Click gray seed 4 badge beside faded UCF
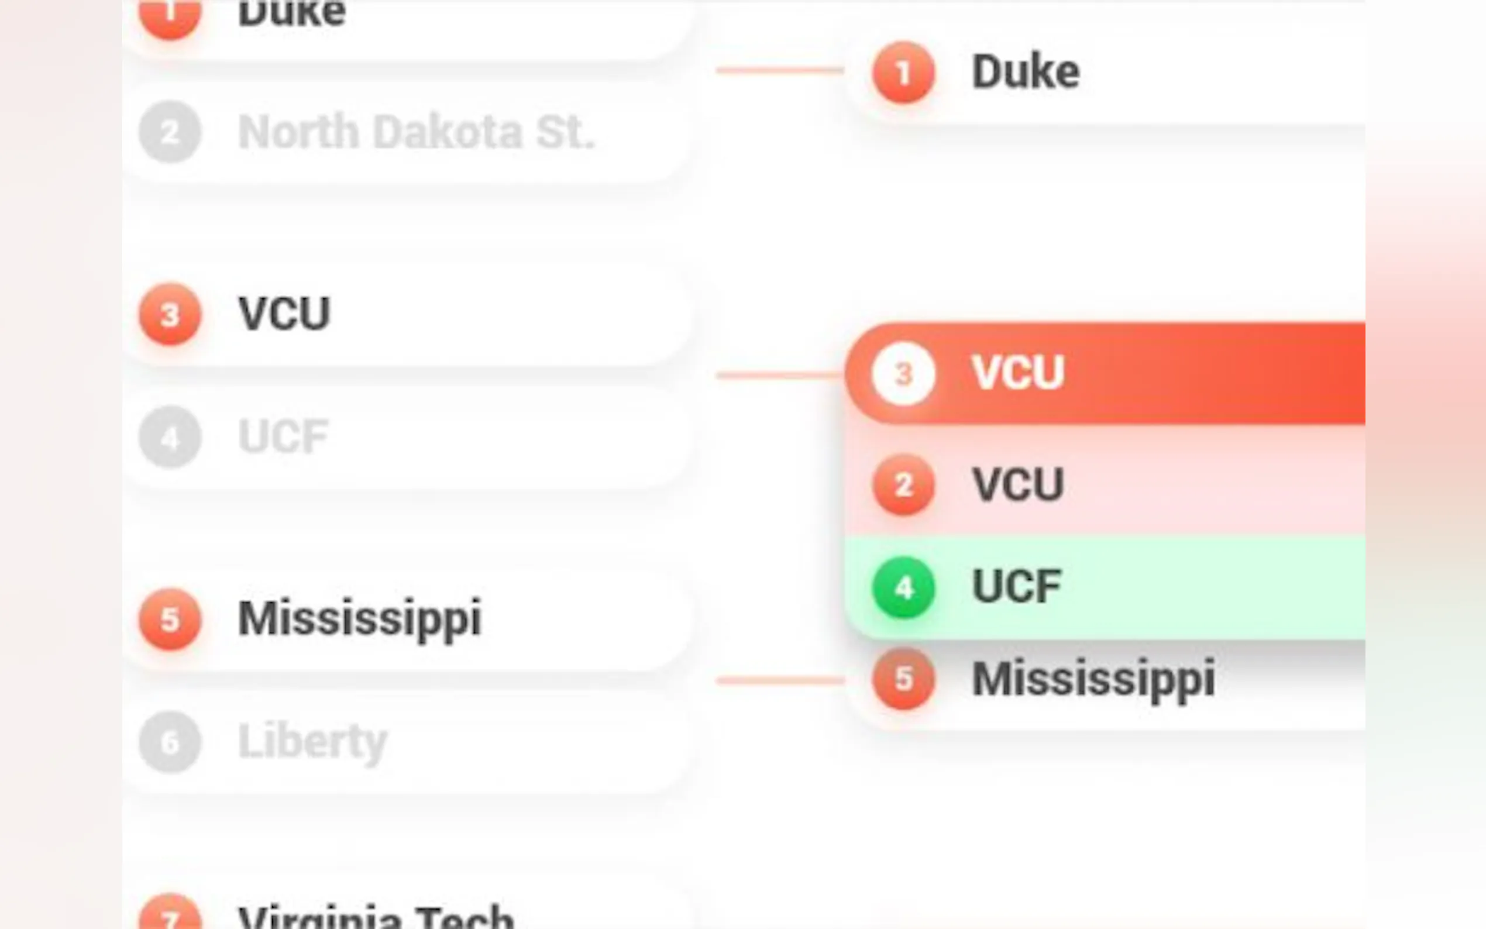 pyautogui.click(x=170, y=437)
